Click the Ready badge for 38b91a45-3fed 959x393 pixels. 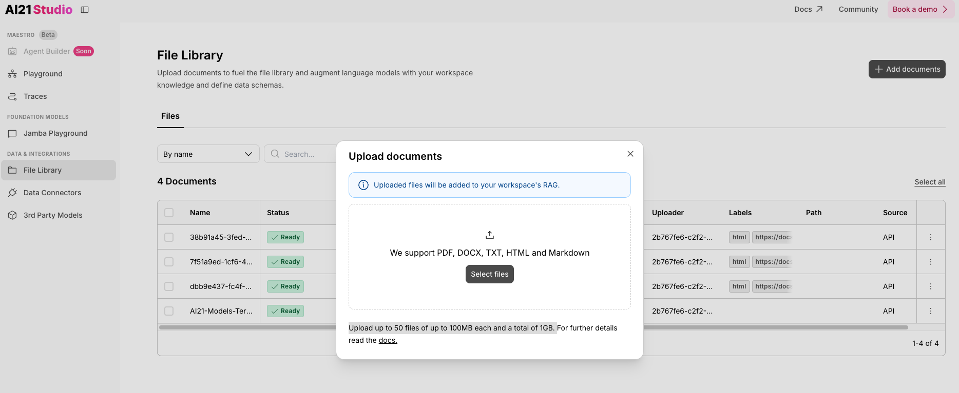point(285,237)
